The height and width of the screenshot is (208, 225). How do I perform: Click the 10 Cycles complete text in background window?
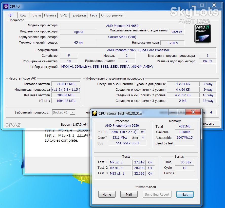pos(61,140)
